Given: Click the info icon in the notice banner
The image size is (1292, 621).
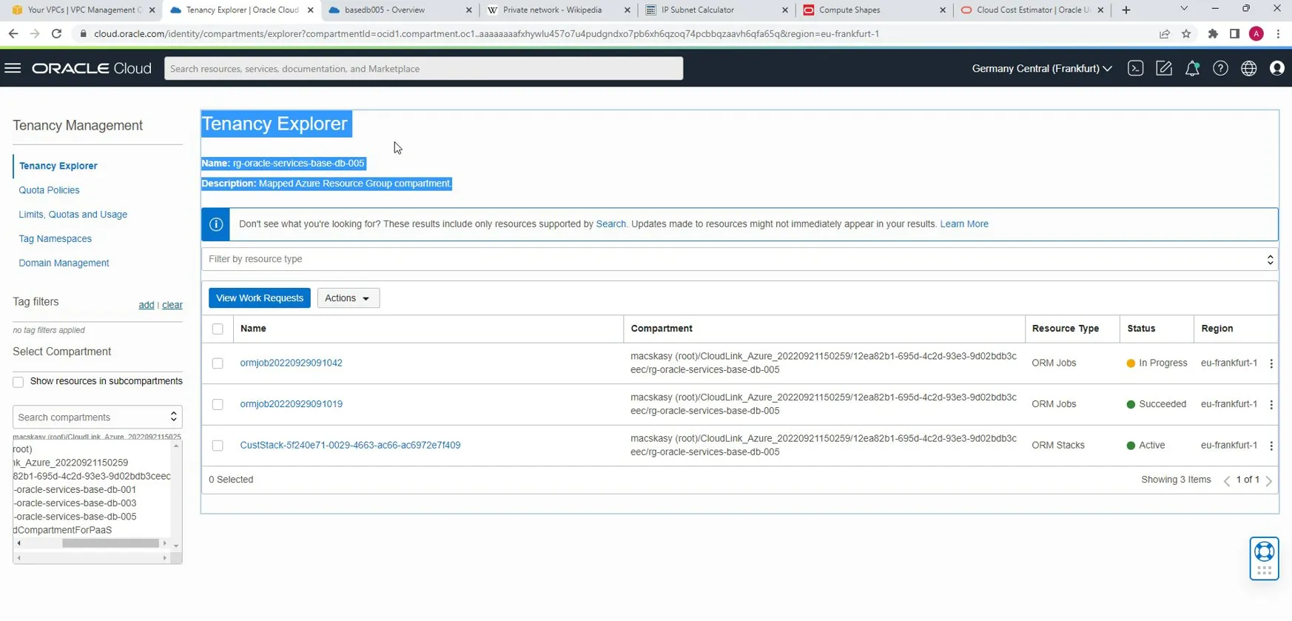Looking at the screenshot, I should 216,224.
